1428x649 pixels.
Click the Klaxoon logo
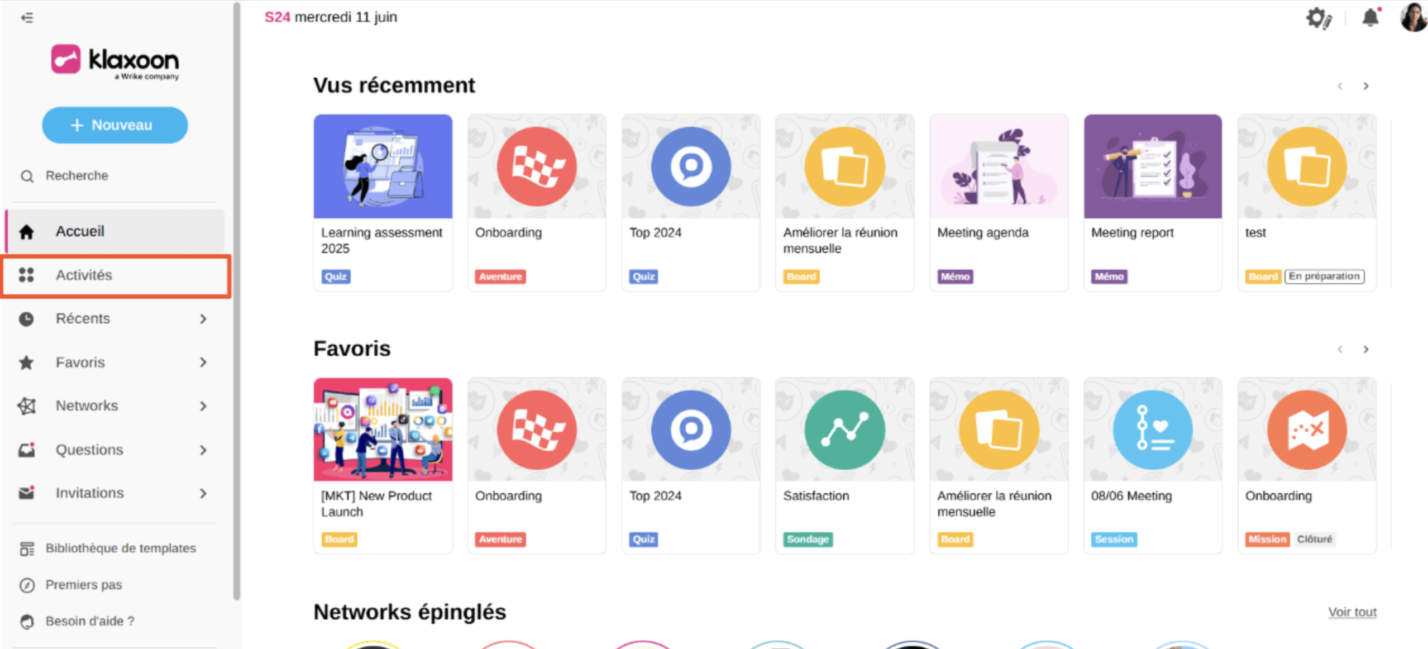pyautogui.click(x=115, y=62)
